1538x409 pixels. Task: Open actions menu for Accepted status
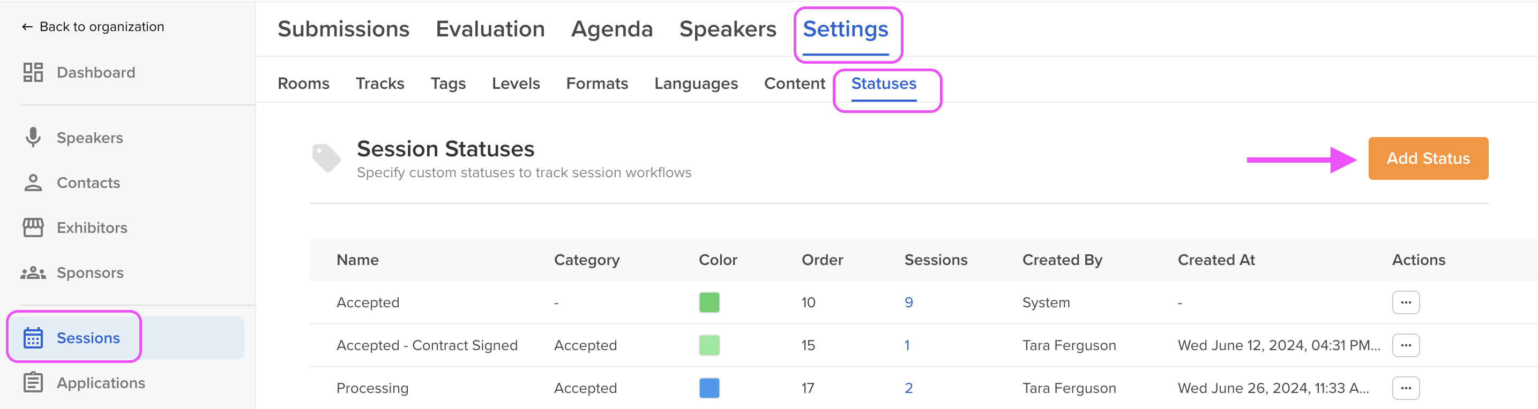coord(1406,302)
